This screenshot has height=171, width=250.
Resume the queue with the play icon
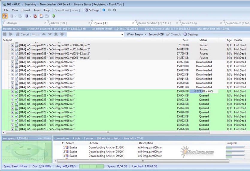11,34
